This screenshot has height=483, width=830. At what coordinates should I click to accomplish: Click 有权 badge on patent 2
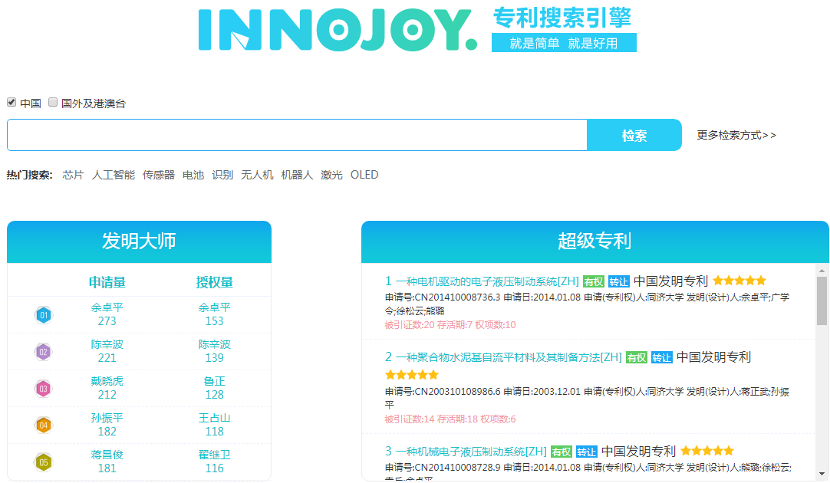click(636, 358)
